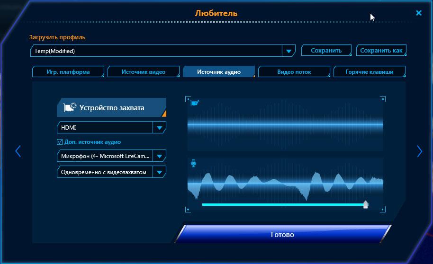
Task: Click the orange corner marker on Устройство захвата
Action: (x=164, y=113)
